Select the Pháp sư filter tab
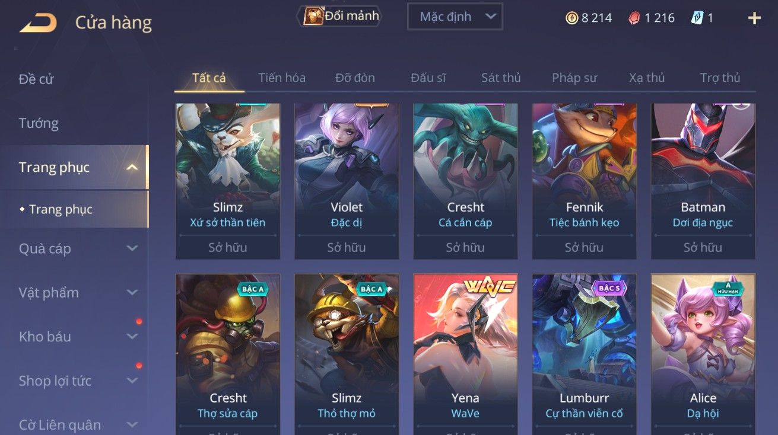The width and height of the screenshot is (778, 435). [574, 78]
